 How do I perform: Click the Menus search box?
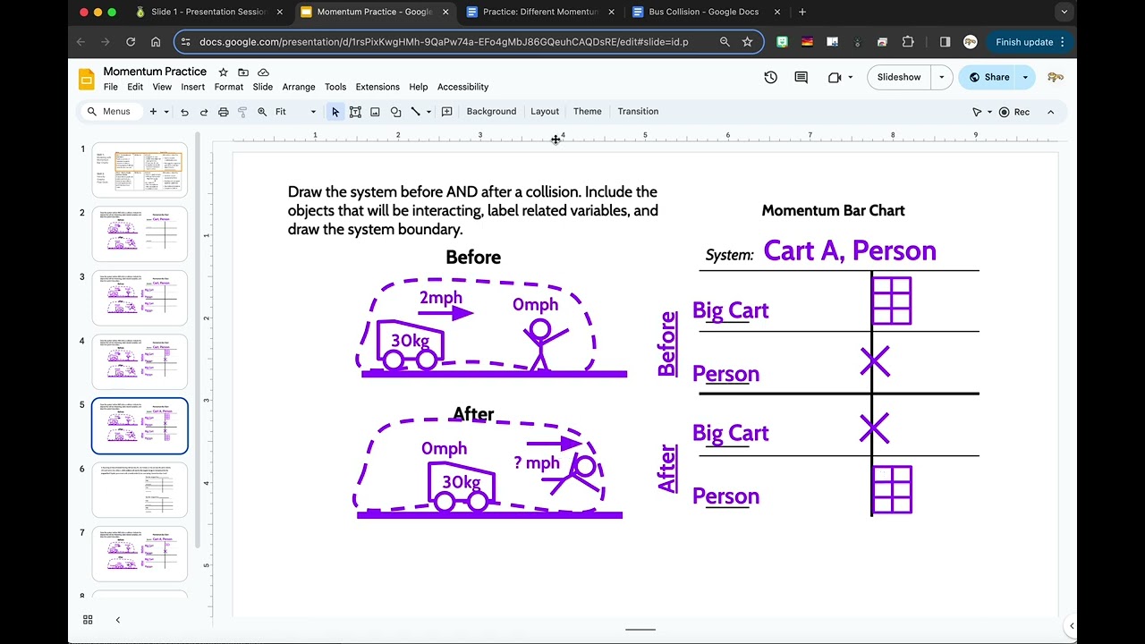[x=110, y=112]
